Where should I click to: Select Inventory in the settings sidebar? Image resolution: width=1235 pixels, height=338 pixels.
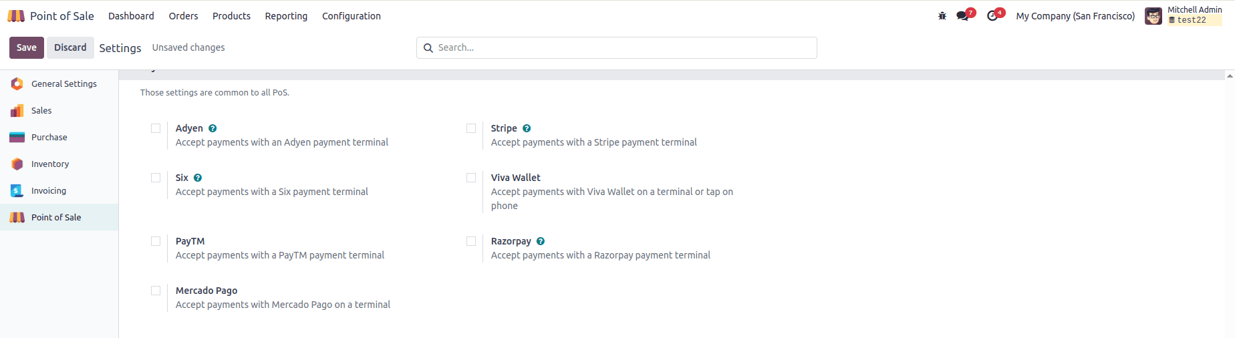[x=50, y=164]
